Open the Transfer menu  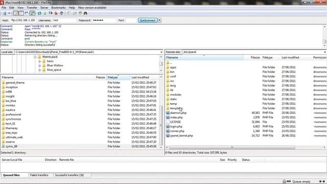pyautogui.click(x=32, y=8)
